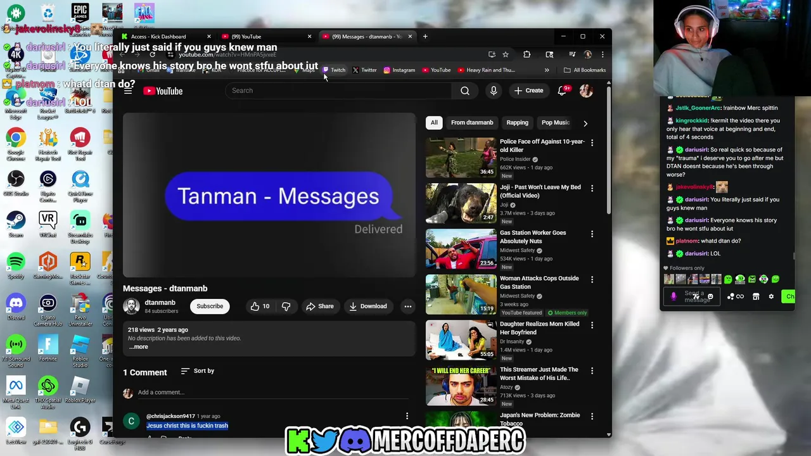Screen dimensions: 811x456
Task: Click the Add a comment field
Action: 274,393
